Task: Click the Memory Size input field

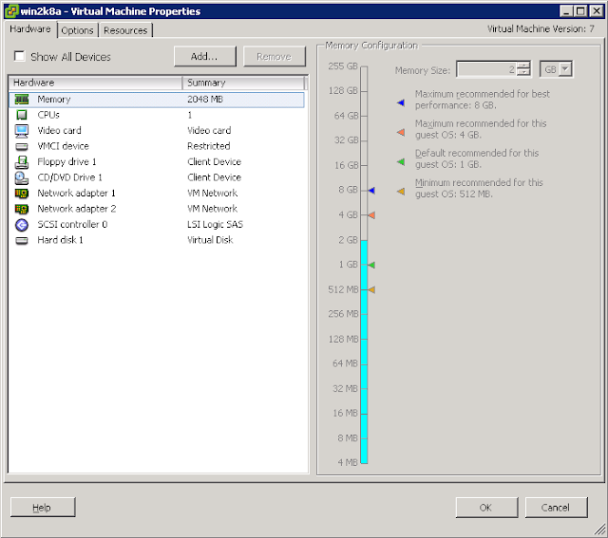Action: pyautogui.click(x=487, y=69)
